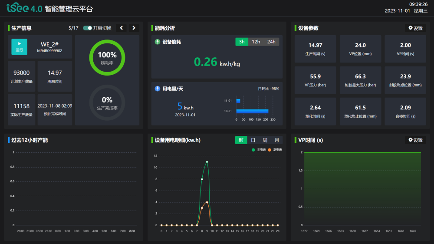This screenshot has height=244, width=434.
Task: Show electricity details by month (月)
Action: (277, 140)
